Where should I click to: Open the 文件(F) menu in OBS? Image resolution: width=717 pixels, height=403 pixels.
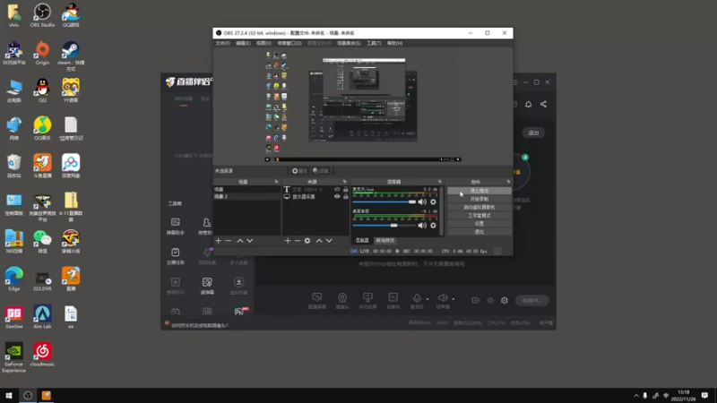(x=222, y=43)
